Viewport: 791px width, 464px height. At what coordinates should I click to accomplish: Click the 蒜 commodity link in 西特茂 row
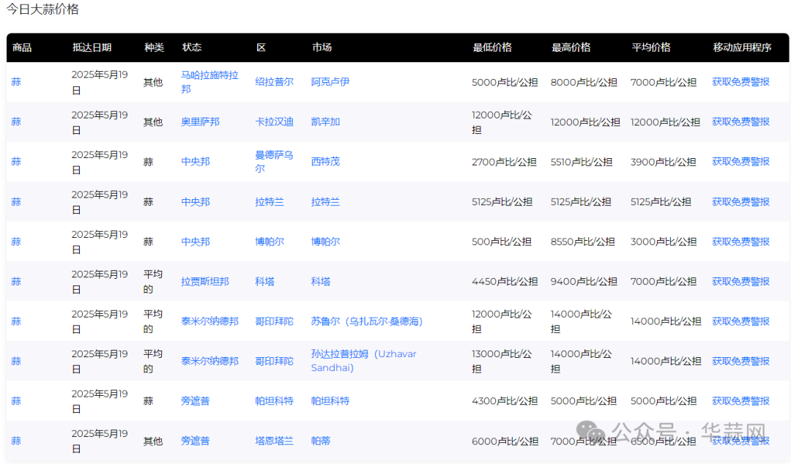coord(16,161)
